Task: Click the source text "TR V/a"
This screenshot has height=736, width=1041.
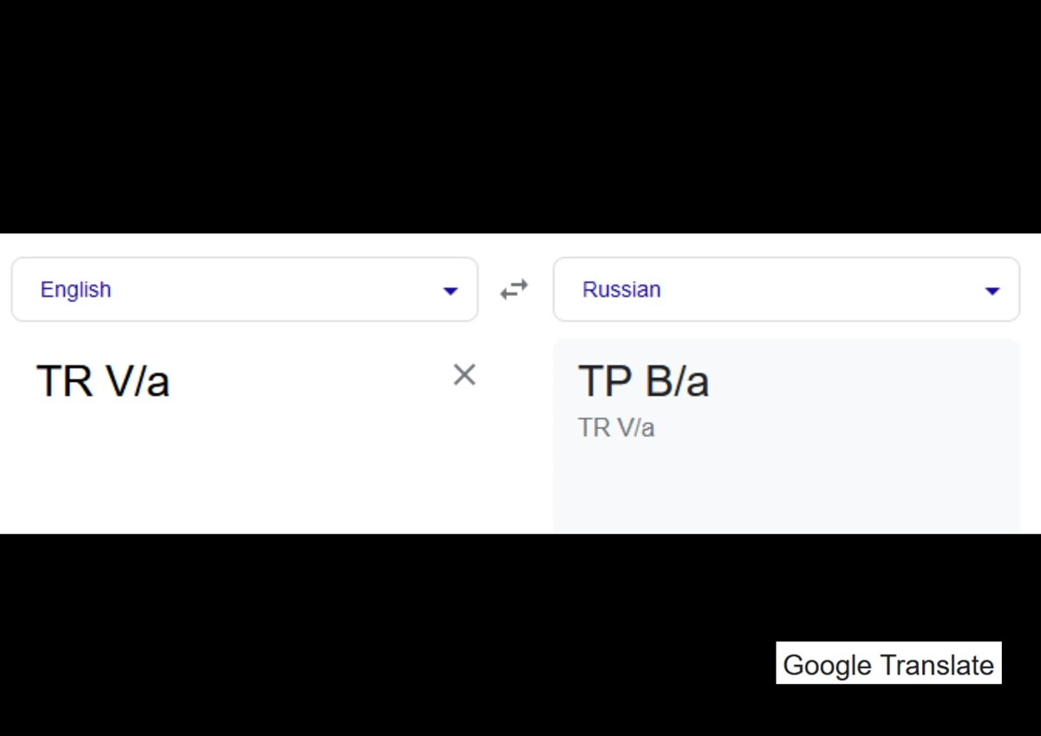Action: [x=103, y=381]
